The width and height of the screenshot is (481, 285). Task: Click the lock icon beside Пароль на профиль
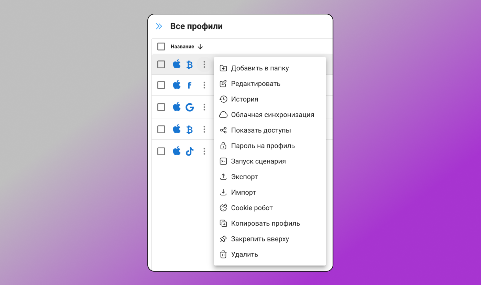click(x=224, y=146)
